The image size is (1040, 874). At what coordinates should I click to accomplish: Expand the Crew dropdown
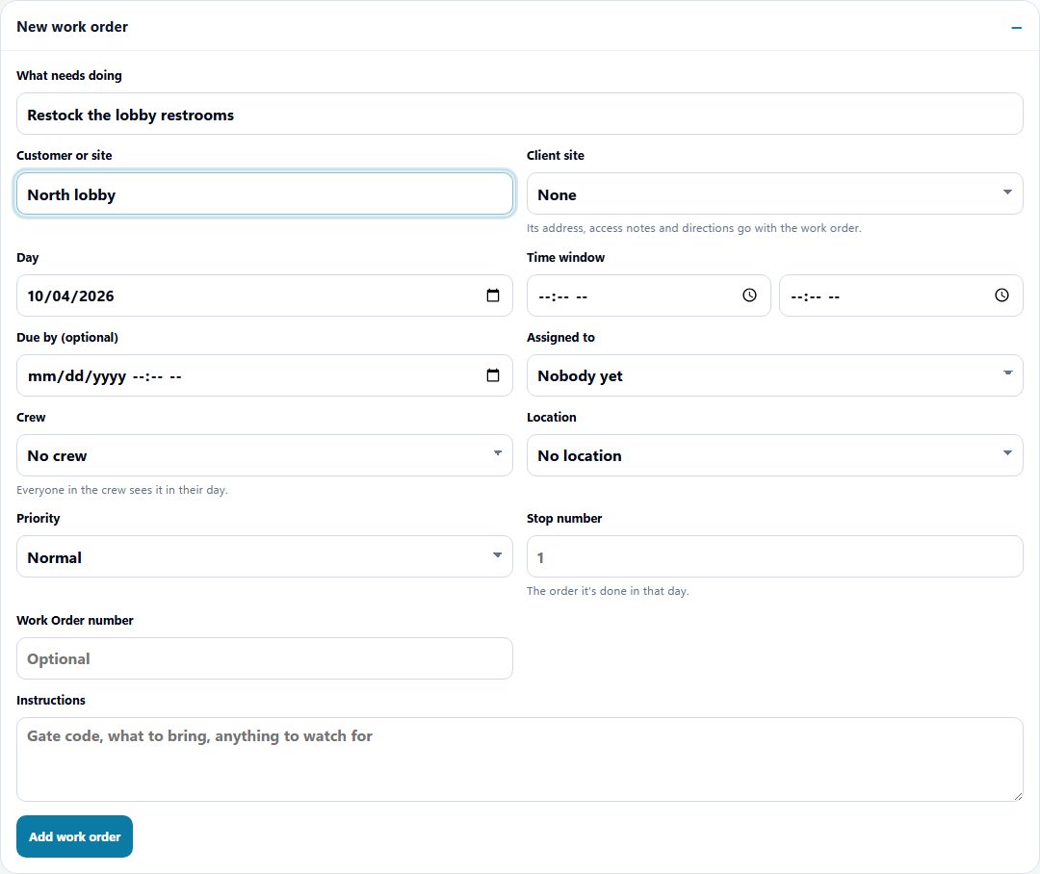[265, 455]
